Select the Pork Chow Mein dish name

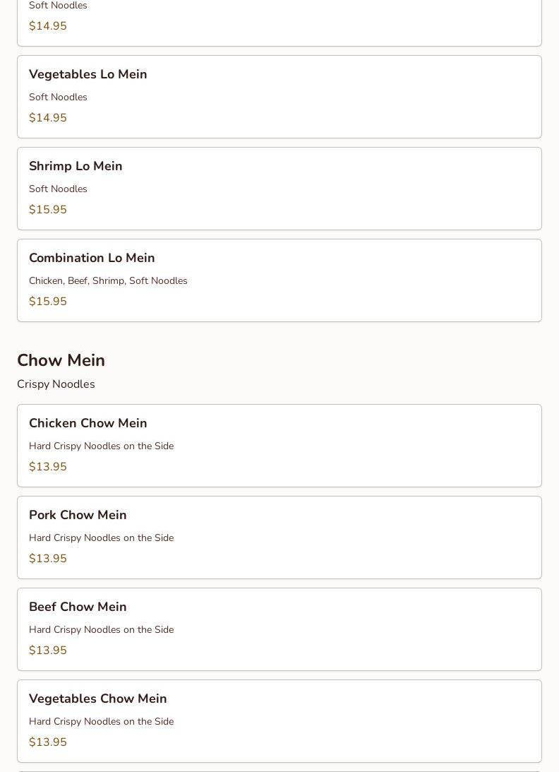[78, 515]
